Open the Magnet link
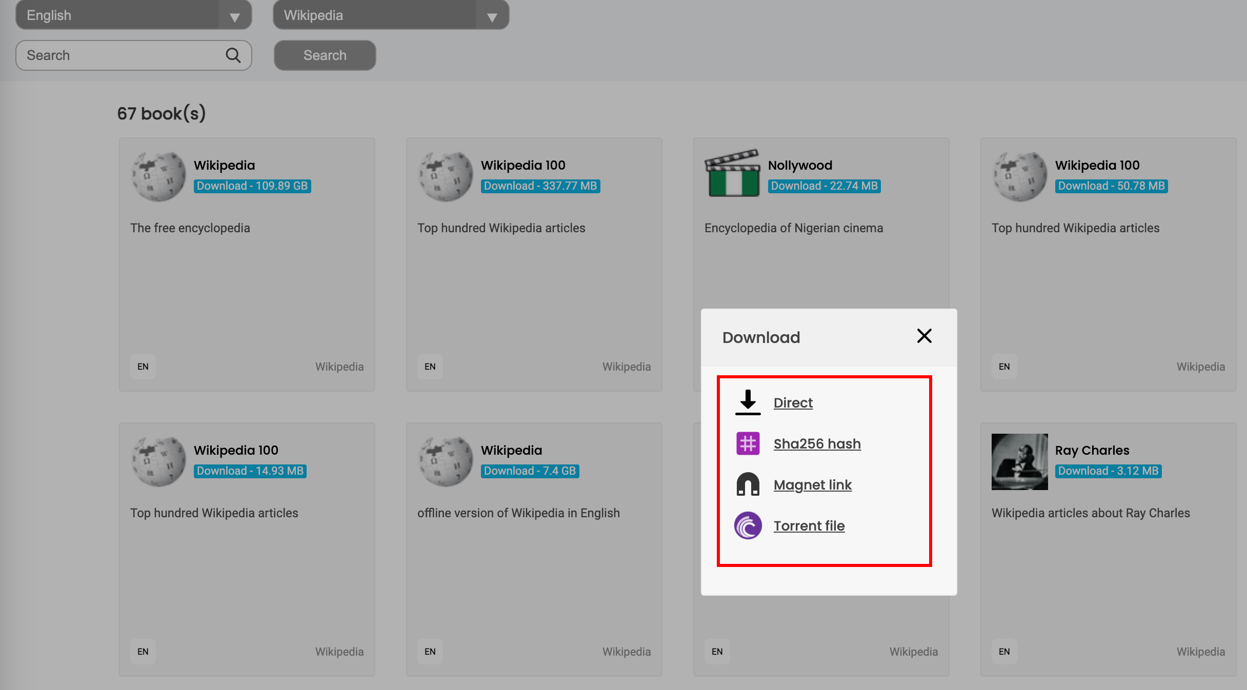Image resolution: width=1247 pixels, height=690 pixels. coord(812,485)
